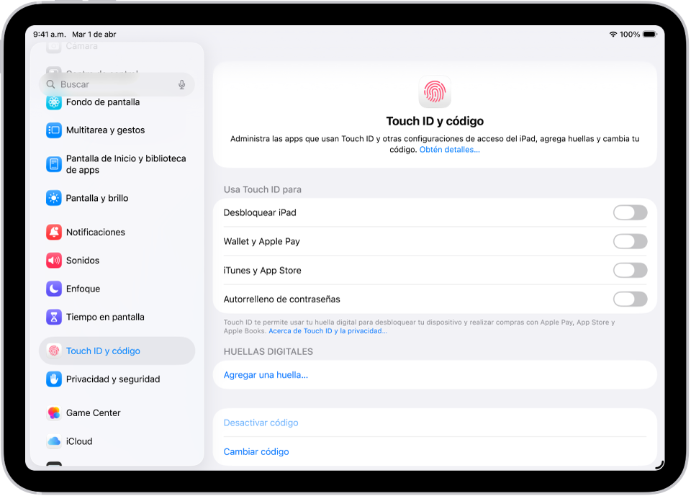Click the Sonidos speaker icon

[x=54, y=261]
